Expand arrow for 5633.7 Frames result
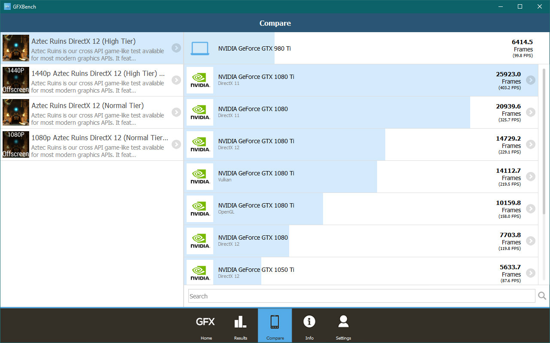Screen dimensions: 550x343 point(531,273)
